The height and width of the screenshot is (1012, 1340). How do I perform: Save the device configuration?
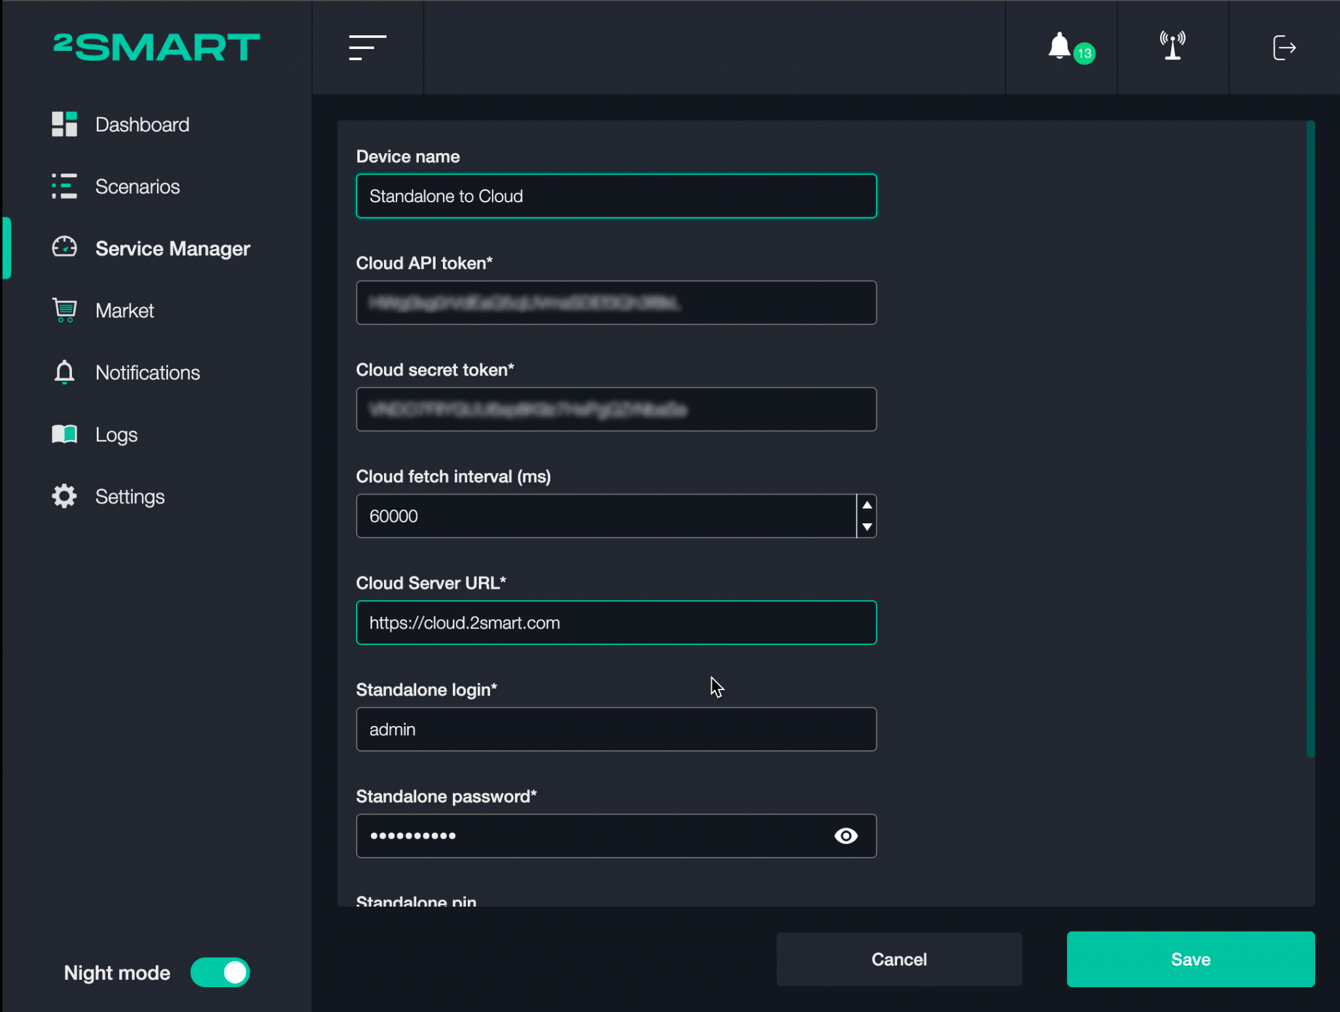[1190, 959]
